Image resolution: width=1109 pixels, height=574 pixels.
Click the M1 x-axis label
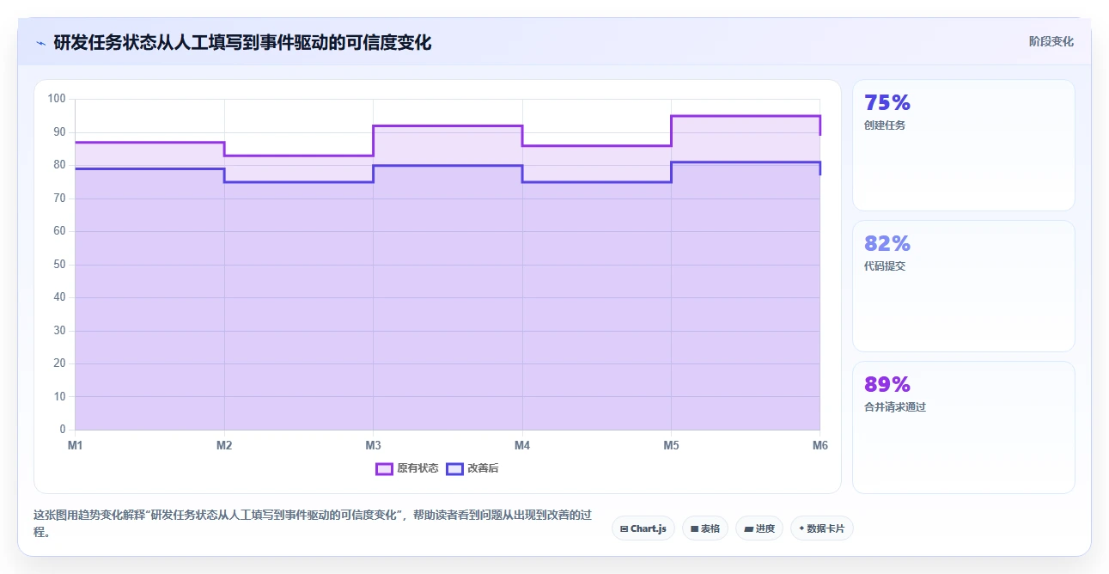(76, 445)
